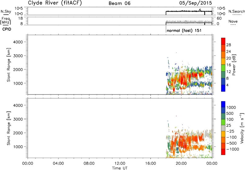Image resolution: width=245 pixels, height=170 pixels.
Task: Select the "12" label on the power colorbar
Action: [x=228, y=72]
